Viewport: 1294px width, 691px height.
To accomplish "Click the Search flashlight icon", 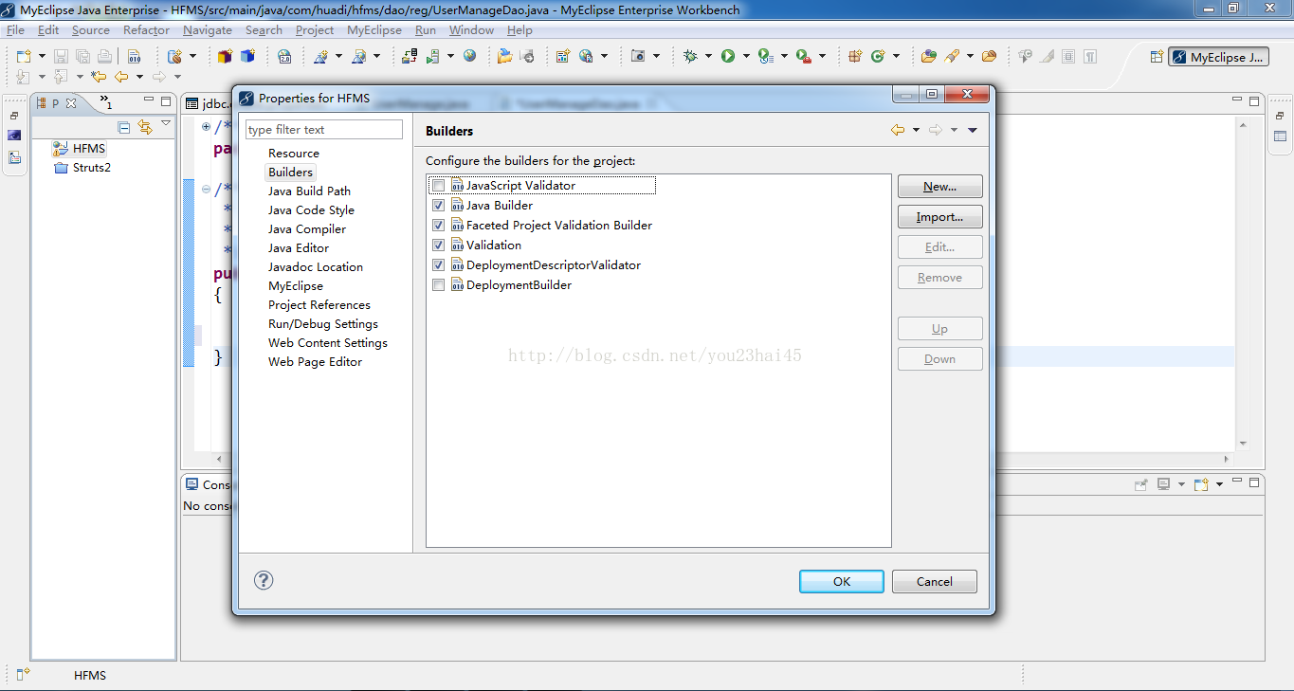I will (x=952, y=57).
